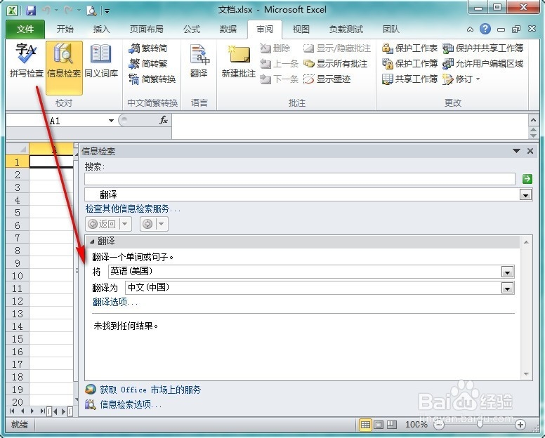Click zoom out minus button
This screenshot has height=438, width=545.
click(x=440, y=425)
